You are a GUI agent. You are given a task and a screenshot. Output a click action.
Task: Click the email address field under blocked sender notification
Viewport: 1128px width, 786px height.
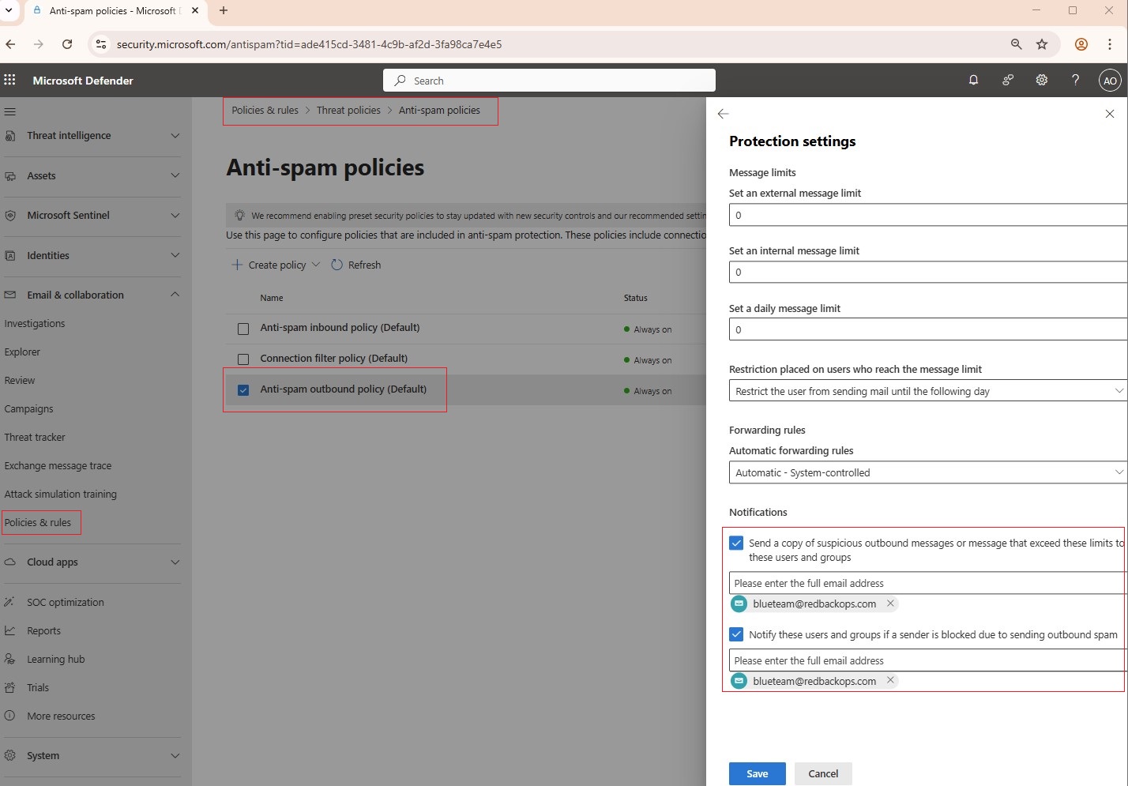(x=928, y=660)
